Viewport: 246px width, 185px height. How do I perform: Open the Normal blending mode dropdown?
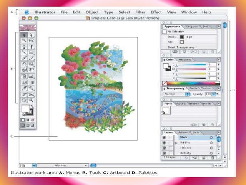(x=188, y=94)
